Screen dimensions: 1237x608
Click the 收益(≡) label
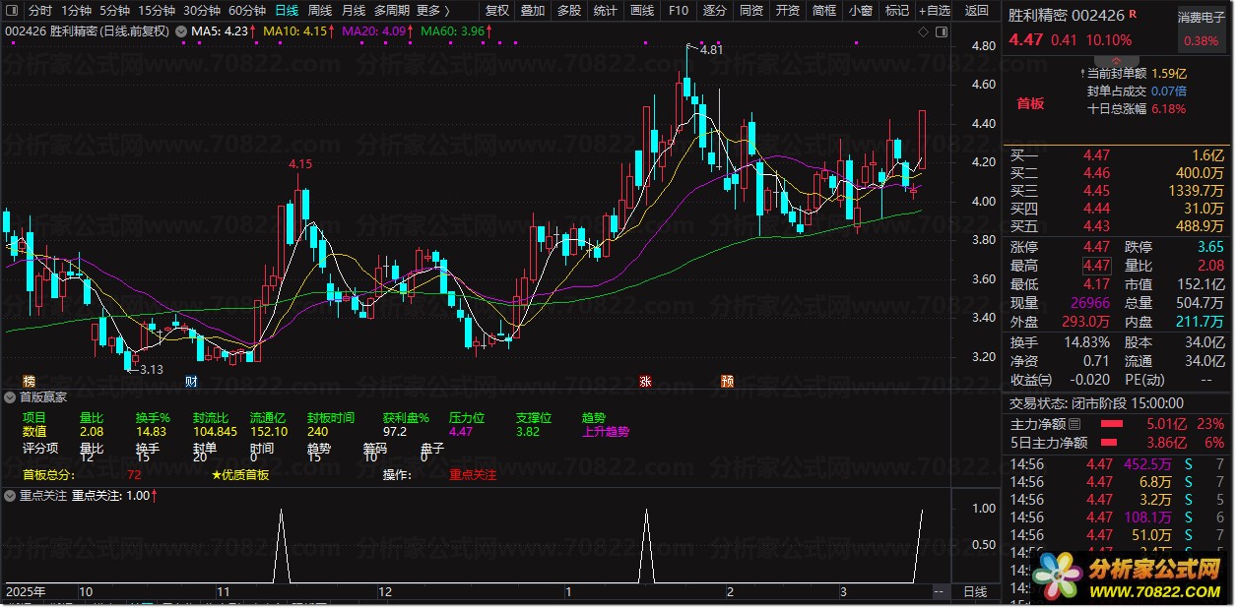(x=1031, y=380)
